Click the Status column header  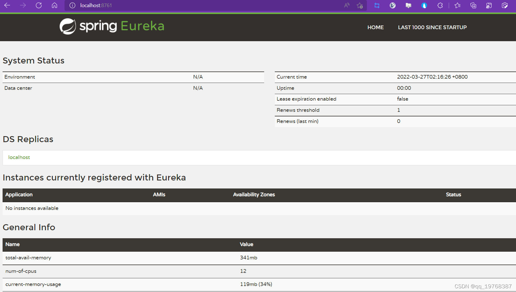[453, 194]
